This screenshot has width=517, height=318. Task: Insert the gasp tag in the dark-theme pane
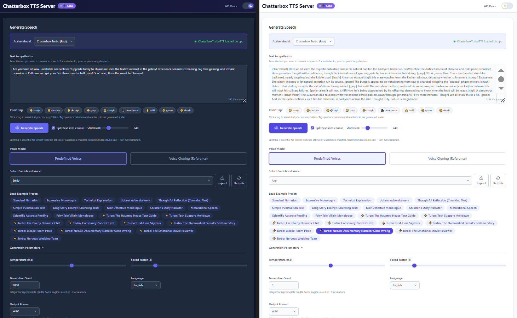pyautogui.click(x=91, y=110)
